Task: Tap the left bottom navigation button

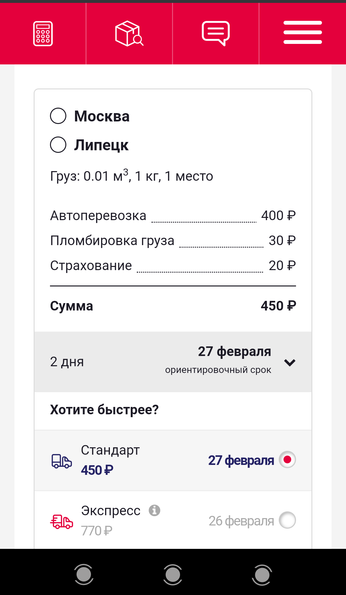Action: tap(84, 574)
